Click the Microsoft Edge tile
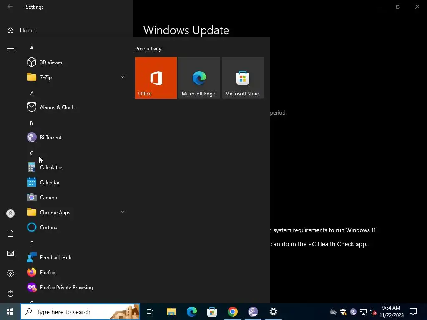Screen dimensions: 427x320 [x=199, y=78]
